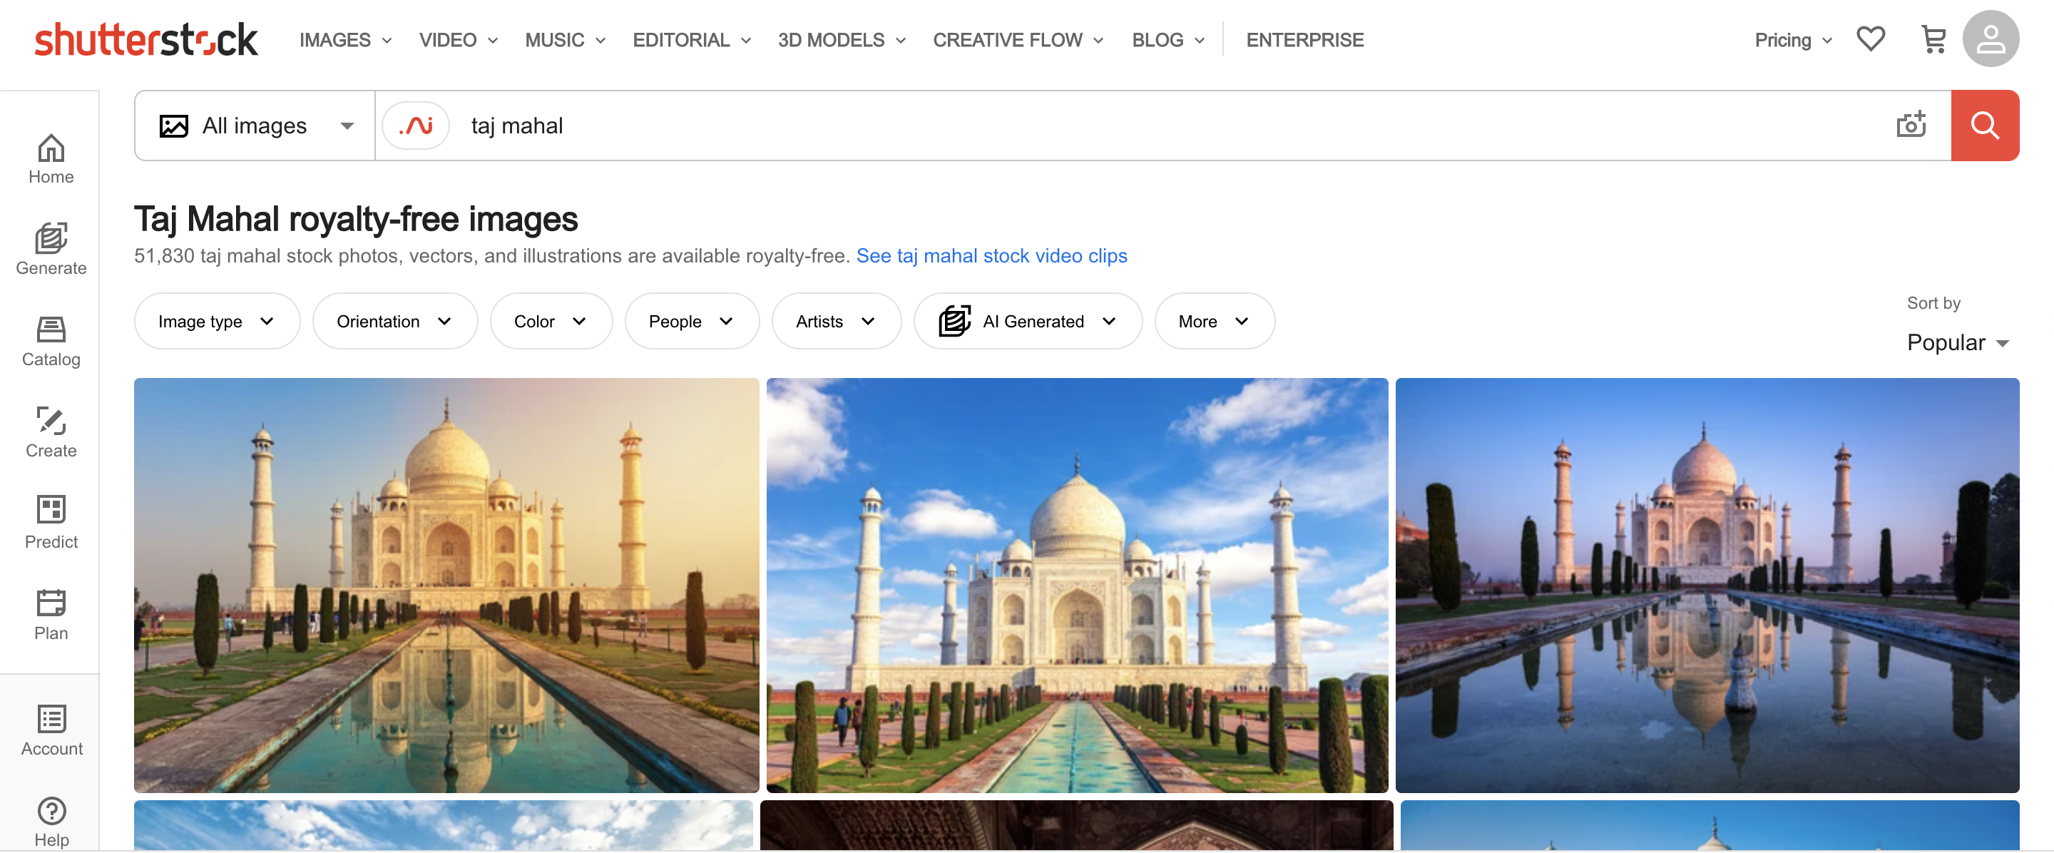This screenshot has width=2054, height=853.
Task: Click the Taj Mahal royalty-free images heading
Action: click(356, 219)
